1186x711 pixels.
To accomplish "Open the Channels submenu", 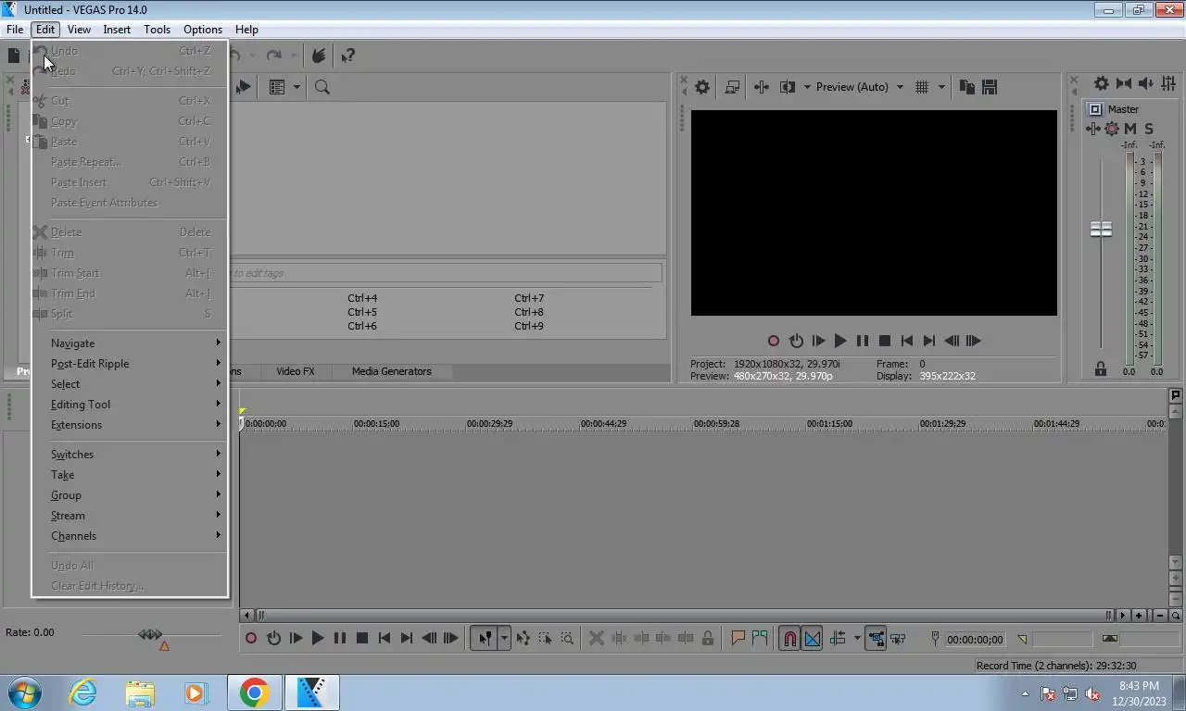I will pyautogui.click(x=130, y=536).
